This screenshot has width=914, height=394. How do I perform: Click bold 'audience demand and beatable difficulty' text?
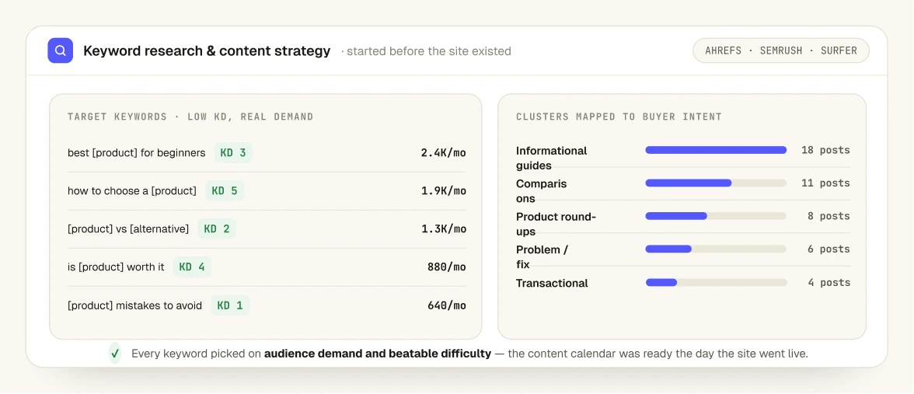point(378,354)
